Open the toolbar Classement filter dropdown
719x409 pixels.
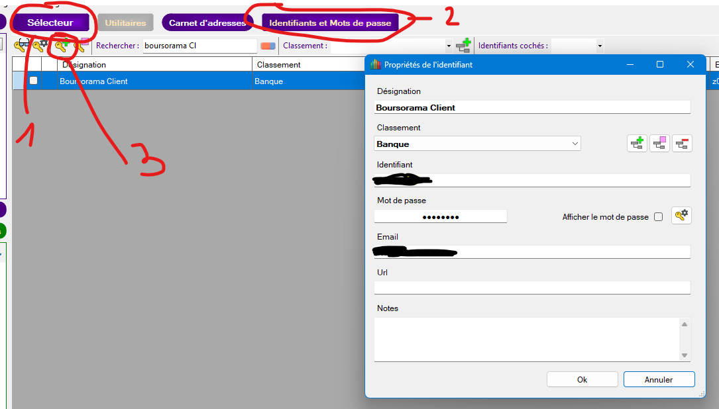[x=449, y=46]
